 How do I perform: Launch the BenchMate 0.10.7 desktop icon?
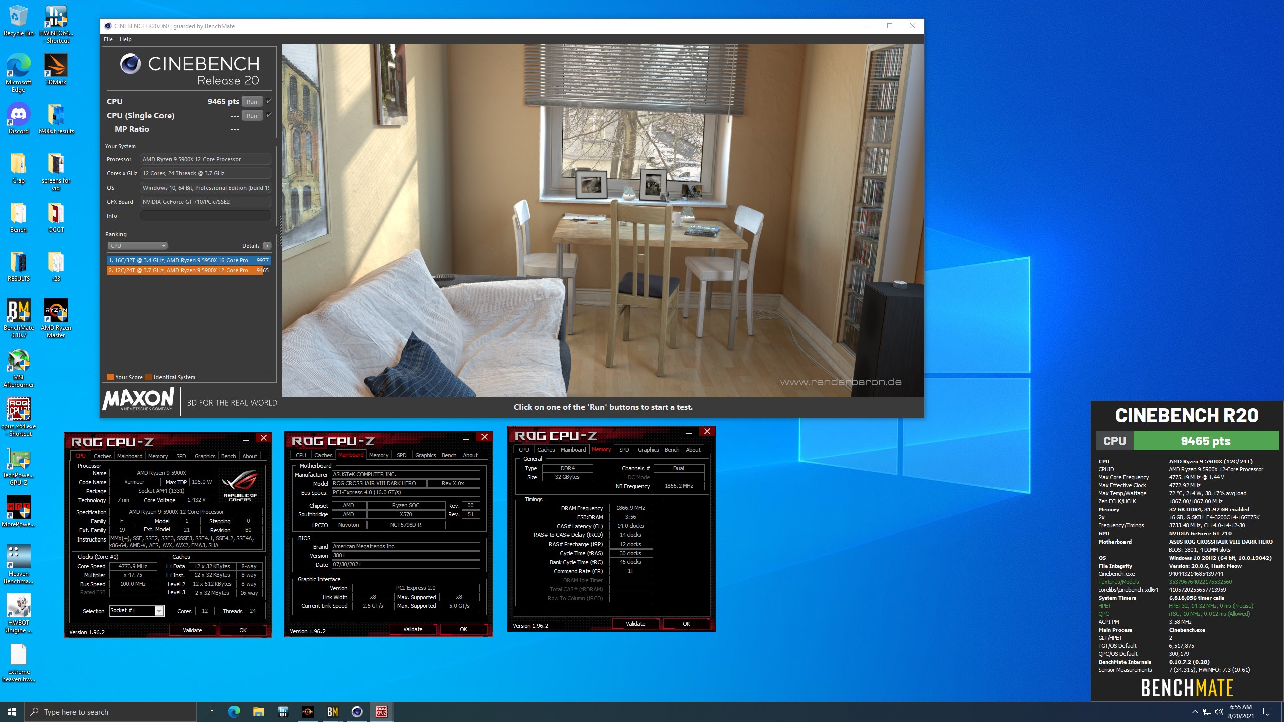[x=18, y=318]
